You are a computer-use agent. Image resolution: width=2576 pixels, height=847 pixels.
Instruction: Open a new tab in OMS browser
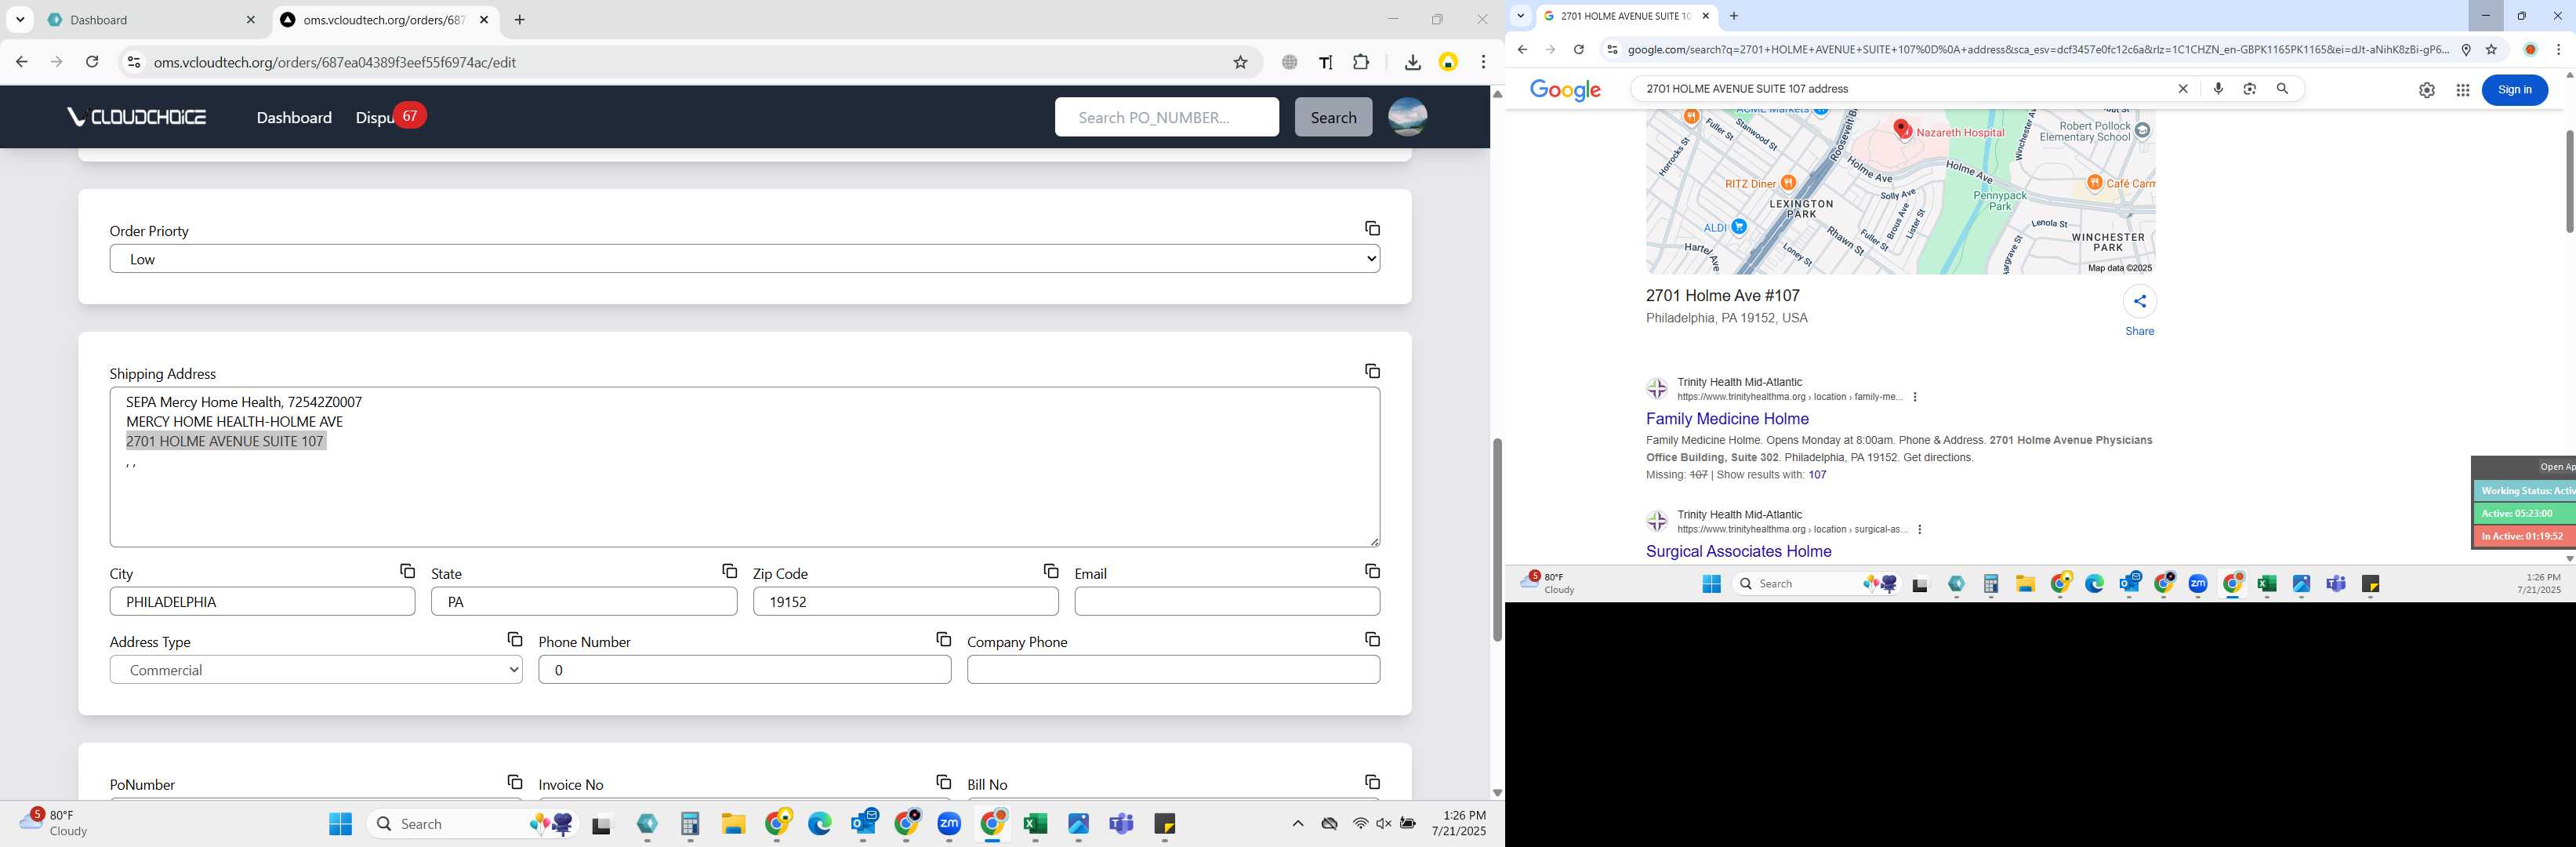coord(520,20)
